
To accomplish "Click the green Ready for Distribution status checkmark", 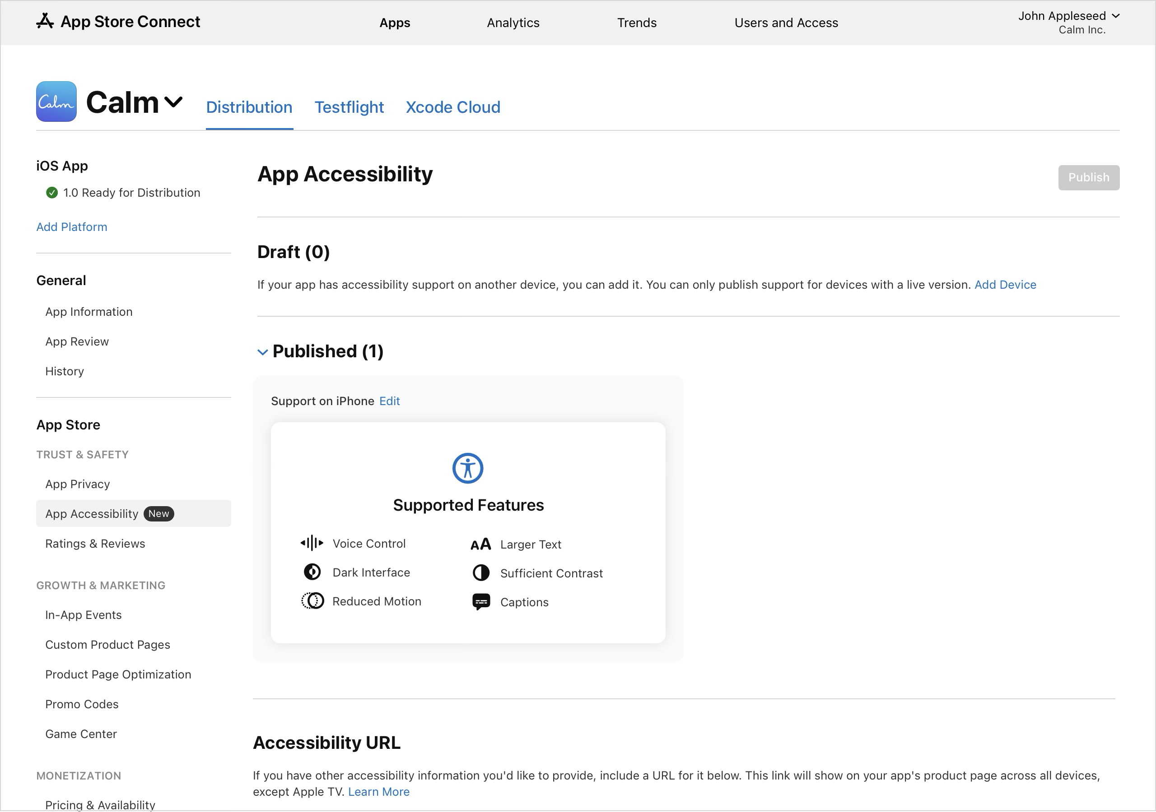I will [x=51, y=192].
